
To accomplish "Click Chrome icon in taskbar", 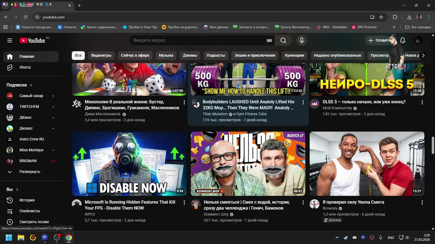I will coord(69,238).
